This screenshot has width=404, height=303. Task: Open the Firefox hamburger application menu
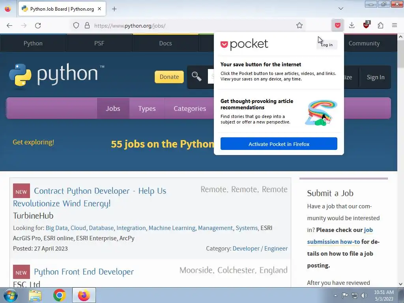[395, 25]
